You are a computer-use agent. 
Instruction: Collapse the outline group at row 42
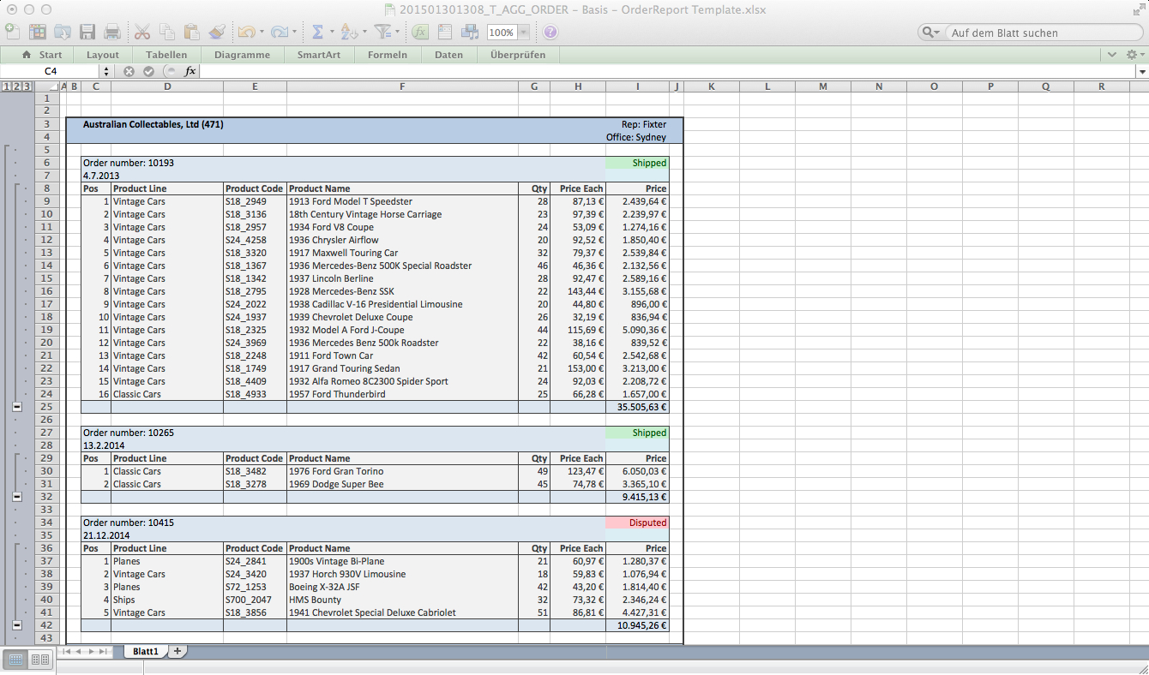pos(17,625)
